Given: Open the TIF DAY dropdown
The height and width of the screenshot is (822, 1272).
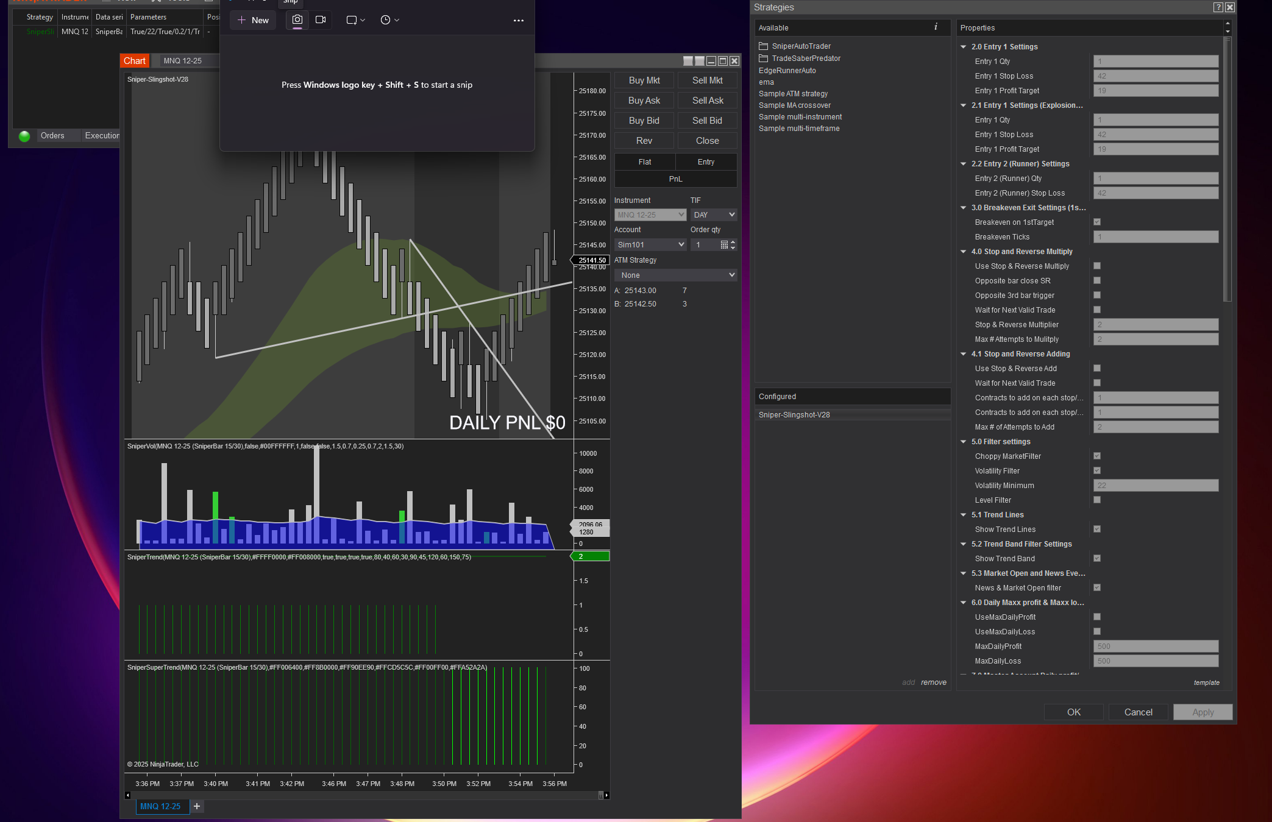Looking at the screenshot, I should tap(714, 215).
